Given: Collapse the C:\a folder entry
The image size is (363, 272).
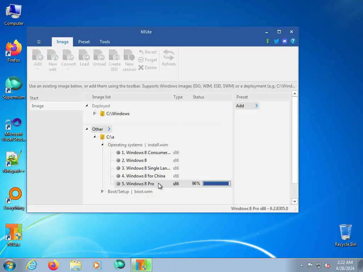Looking at the screenshot, I should click(94, 137).
